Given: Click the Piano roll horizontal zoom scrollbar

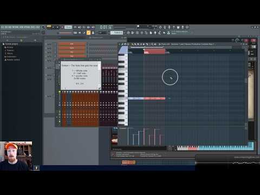Looking at the screenshot, I should click(180, 47).
